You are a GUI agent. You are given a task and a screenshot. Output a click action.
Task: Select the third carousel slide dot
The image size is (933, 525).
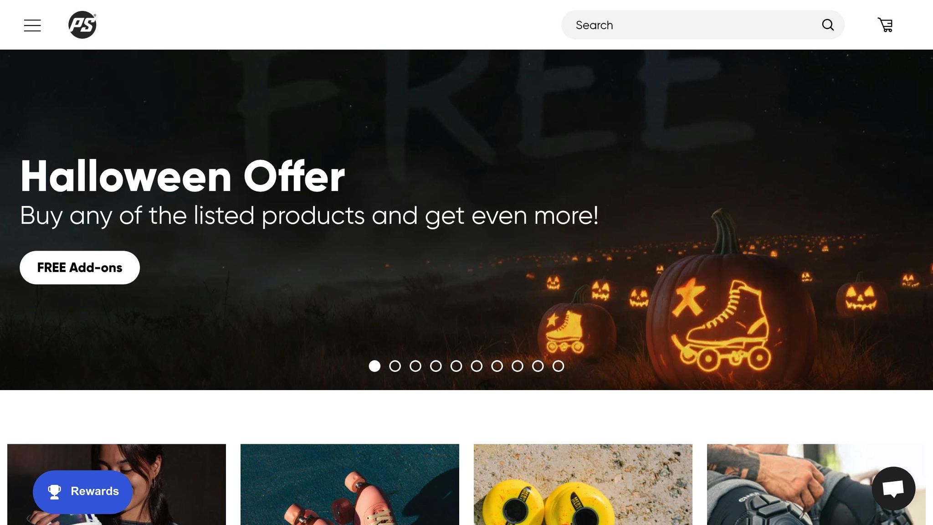tap(415, 366)
